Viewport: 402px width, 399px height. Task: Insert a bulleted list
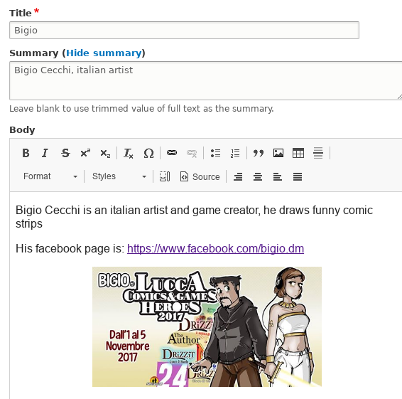tap(215, 154)
